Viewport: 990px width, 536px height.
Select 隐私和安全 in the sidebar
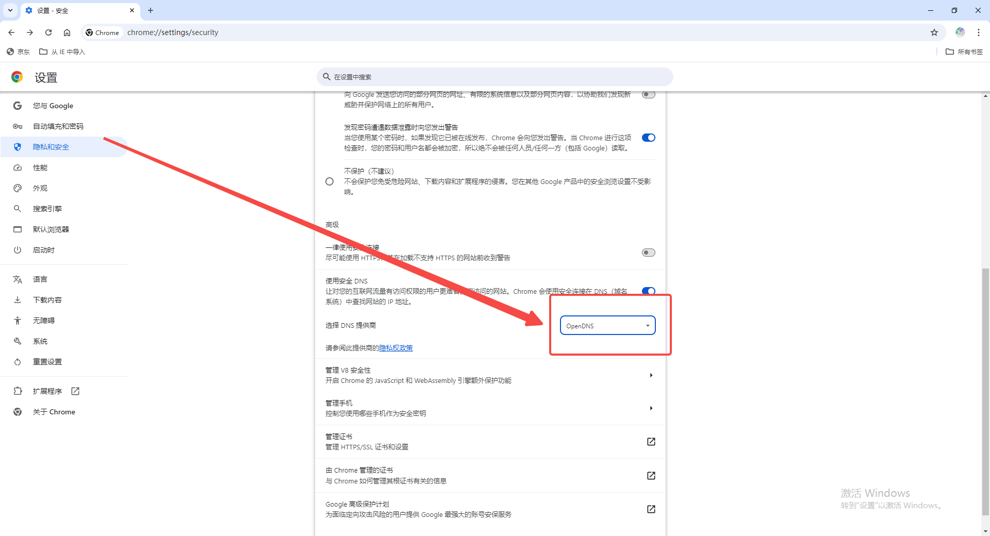64,147
